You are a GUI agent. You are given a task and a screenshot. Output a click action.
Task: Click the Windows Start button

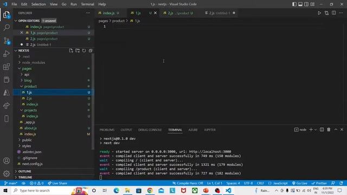click(x=5, y=190)
